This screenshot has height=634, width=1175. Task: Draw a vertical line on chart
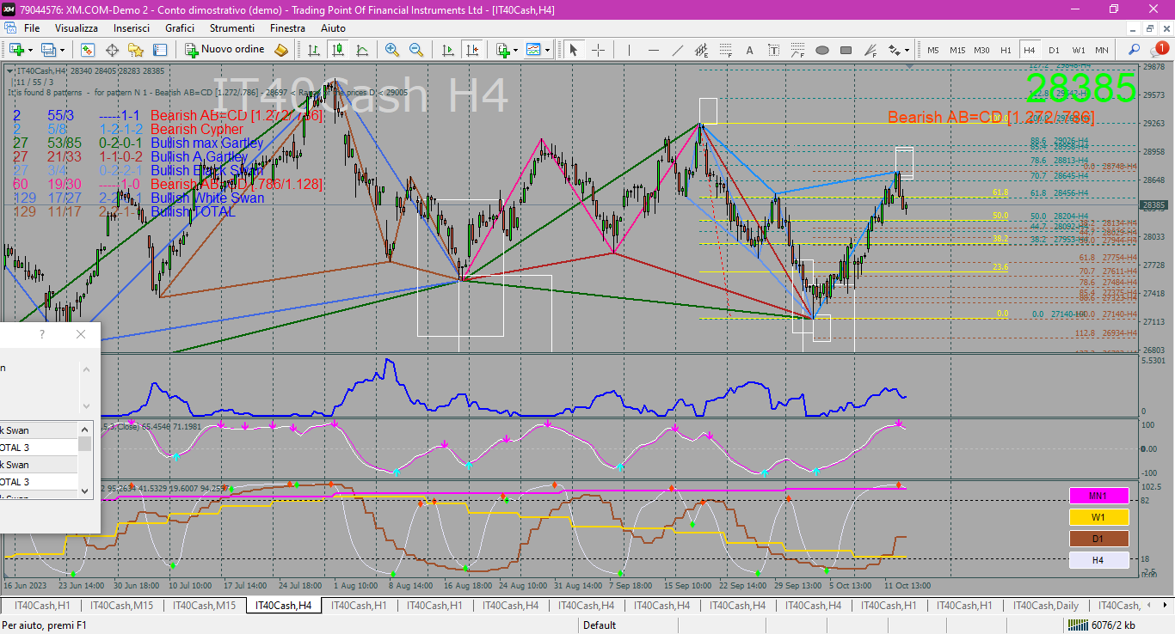tap(629, 50)
